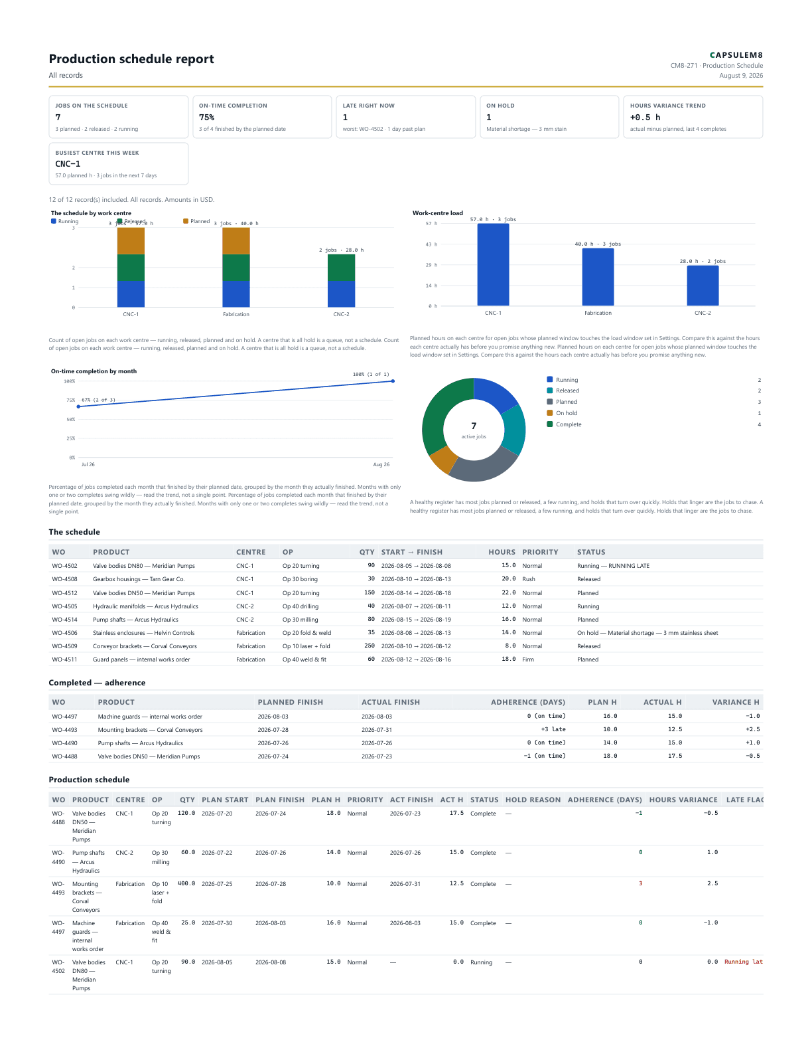
Task: Click the CNC-2 stacked bar in schedule by work centre
Action: coord(341,281)
